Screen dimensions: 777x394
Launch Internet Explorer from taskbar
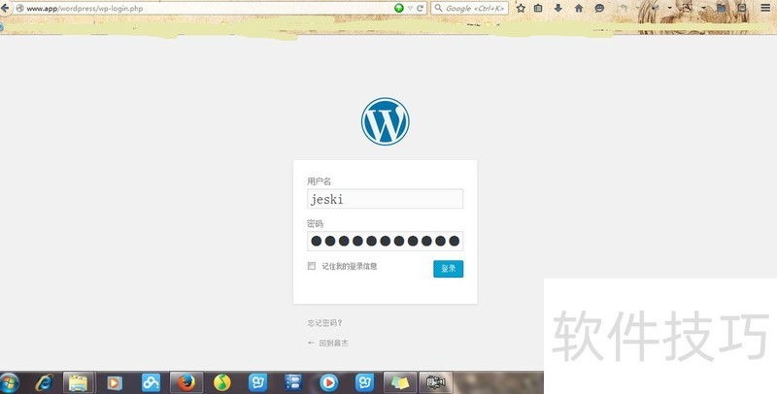44,383
